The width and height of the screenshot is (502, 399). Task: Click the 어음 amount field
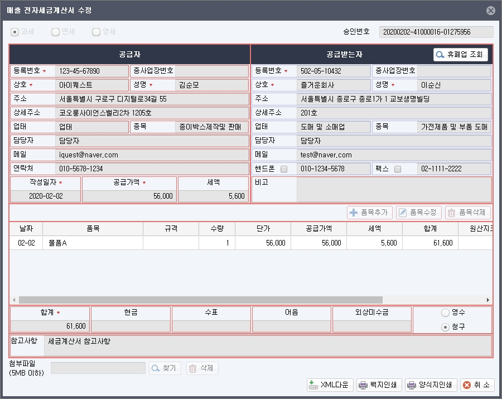point(292,326)
